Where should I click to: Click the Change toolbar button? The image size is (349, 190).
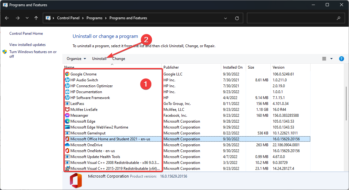[x=119, y=59]
